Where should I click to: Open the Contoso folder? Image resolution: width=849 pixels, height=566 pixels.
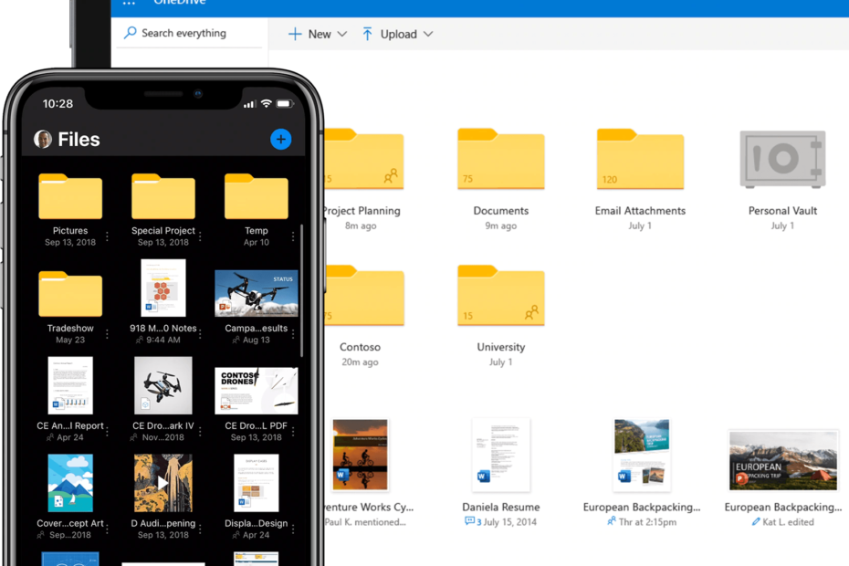pos(364,295)
